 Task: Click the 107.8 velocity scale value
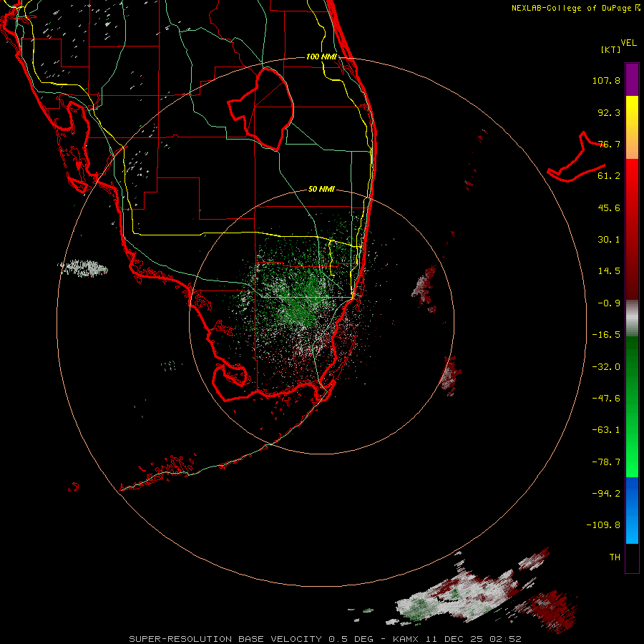tap(606, 80)
